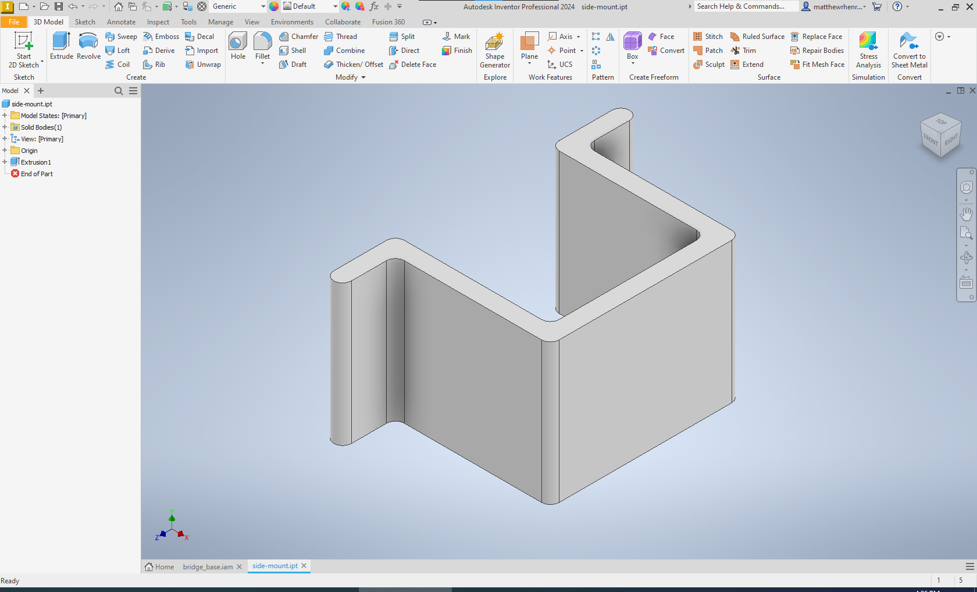Launch the Shape Generator
977x592 pixels.
494,50
